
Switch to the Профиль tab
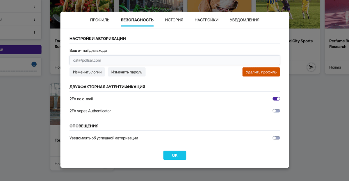pos(100,20)
